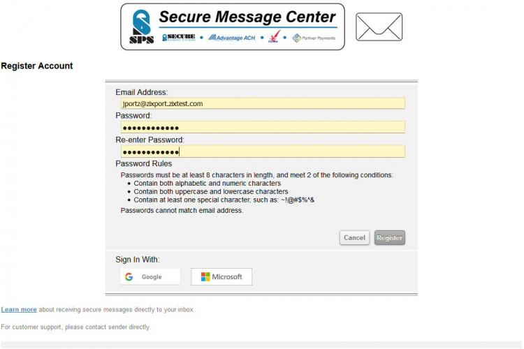Cancel the account registration

(354, 237)
